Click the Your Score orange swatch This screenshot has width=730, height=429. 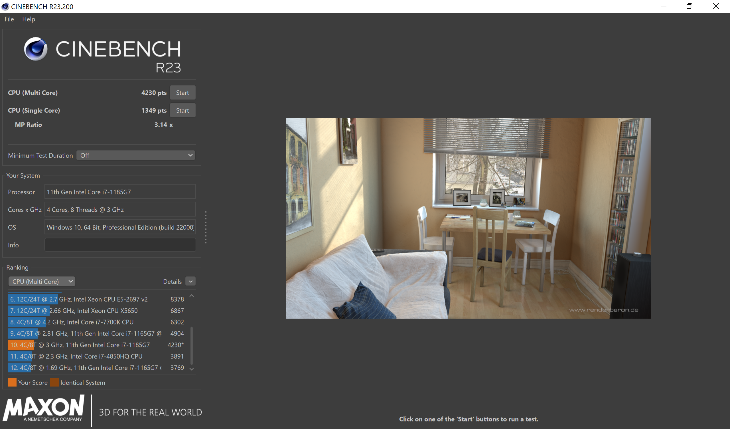(x=12, y=383)
